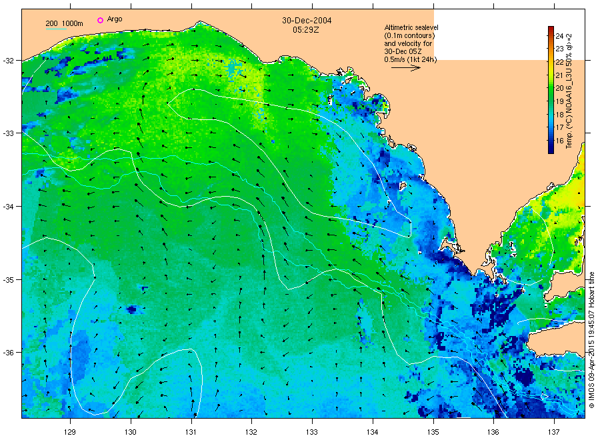
Task: Click the '22' value on color bar
Action: (559, 62)
